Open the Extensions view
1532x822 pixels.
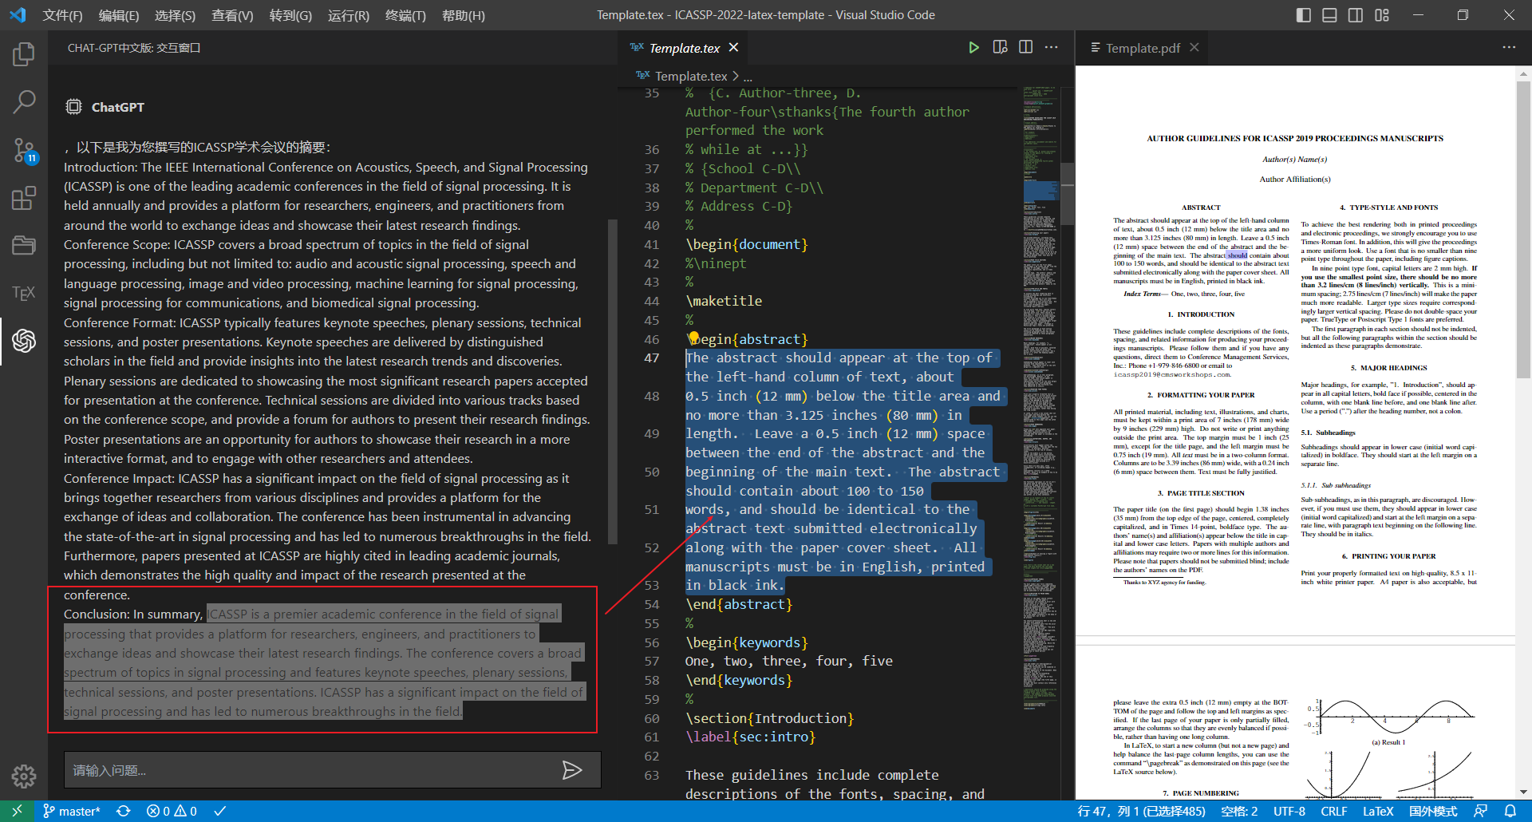24,197
